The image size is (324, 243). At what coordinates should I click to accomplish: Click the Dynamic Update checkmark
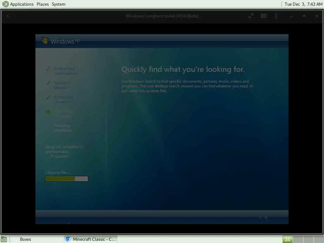point(48,83)
